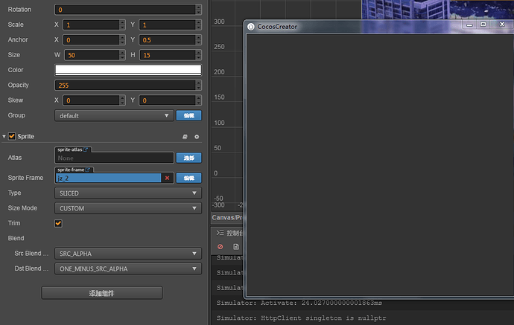This screenshot has height=325, width=514.
Task: Click the CocosCreator window logo icon
Action: (x=251, y=27)
